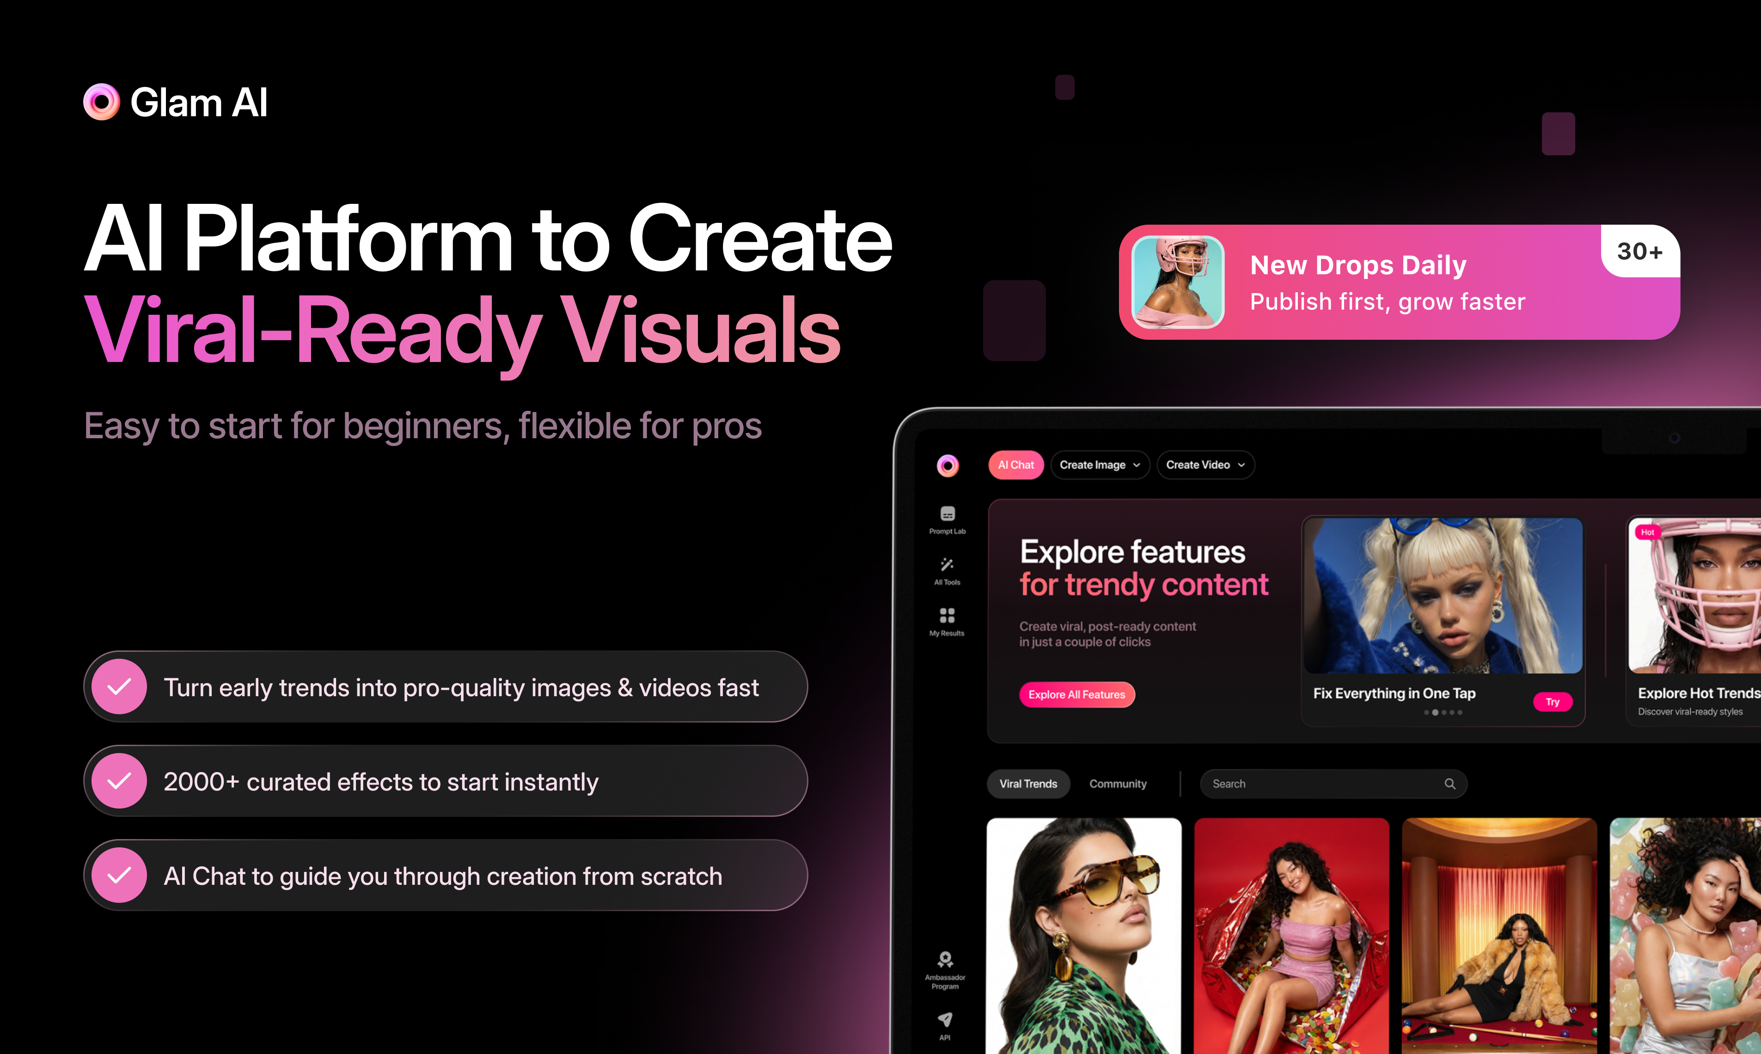The width and height of the screenshot is (1761, 1054).
Task: Open the Ambassador Program page
Action: [x=944, y=964]
